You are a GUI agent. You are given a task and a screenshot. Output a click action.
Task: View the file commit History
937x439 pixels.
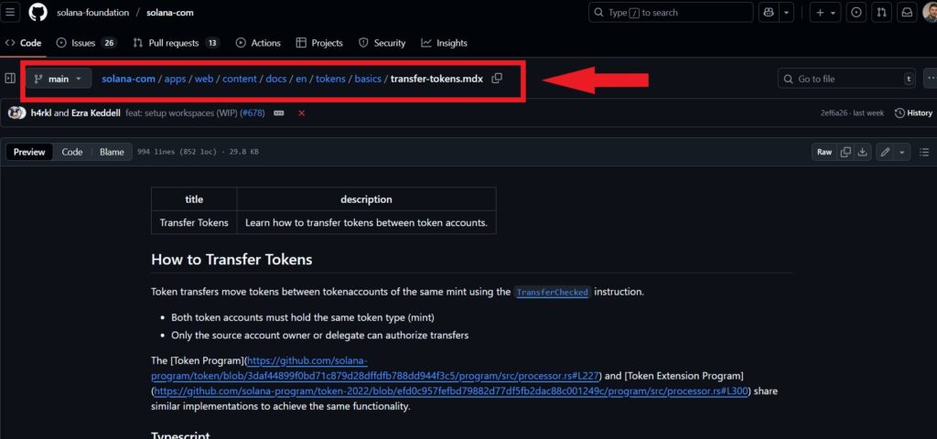913,112
